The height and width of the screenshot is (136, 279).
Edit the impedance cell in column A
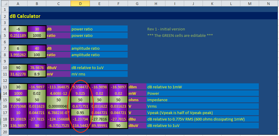[18, 100]
